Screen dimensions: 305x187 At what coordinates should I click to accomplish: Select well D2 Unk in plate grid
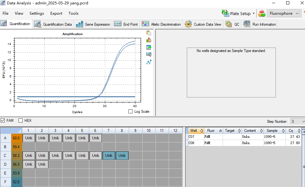click(x=42, y=164)
